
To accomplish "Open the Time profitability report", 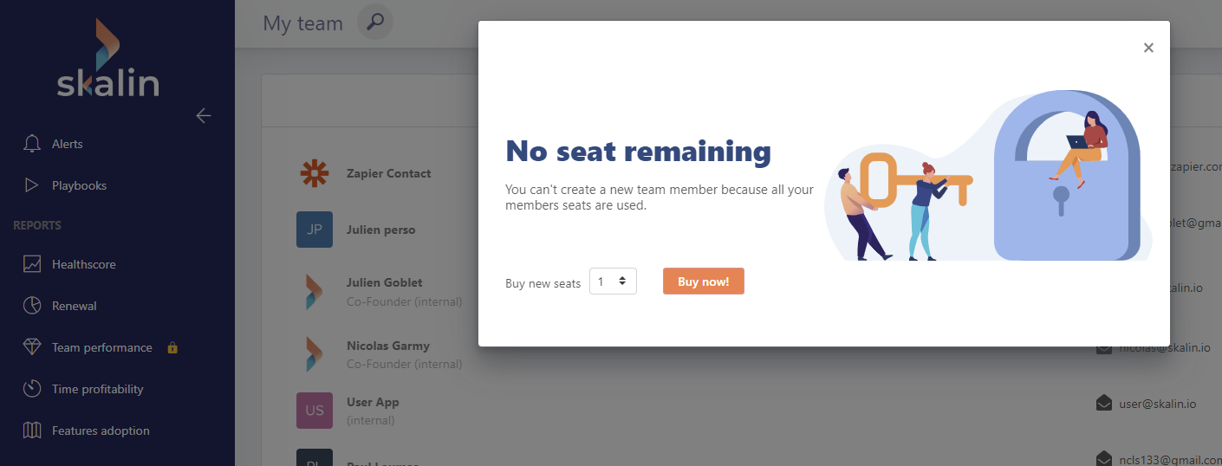I will (x=97, y=389).
